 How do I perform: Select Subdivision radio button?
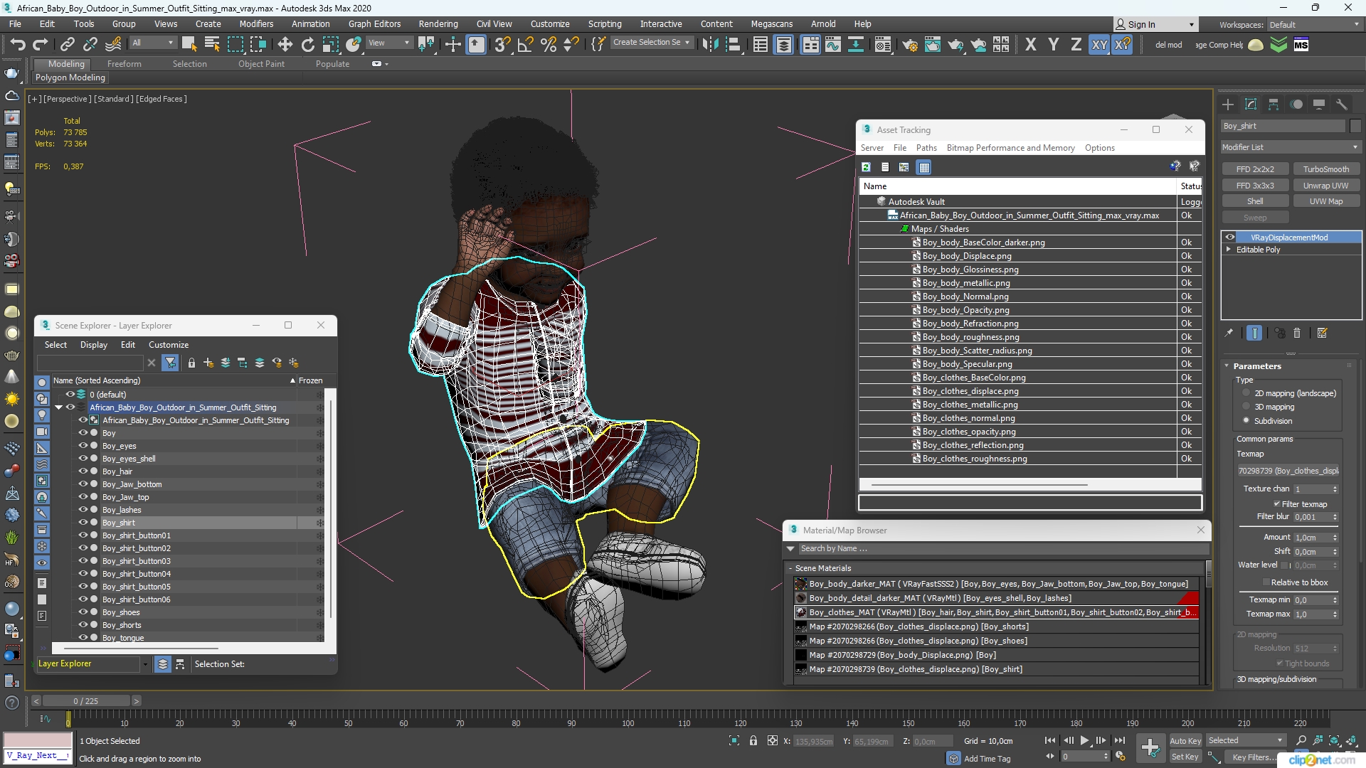pyautogui.click(x=1246, y=420)
